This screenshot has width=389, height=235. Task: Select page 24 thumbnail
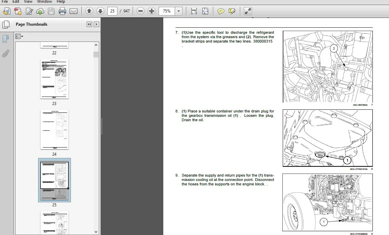(54, 130)
